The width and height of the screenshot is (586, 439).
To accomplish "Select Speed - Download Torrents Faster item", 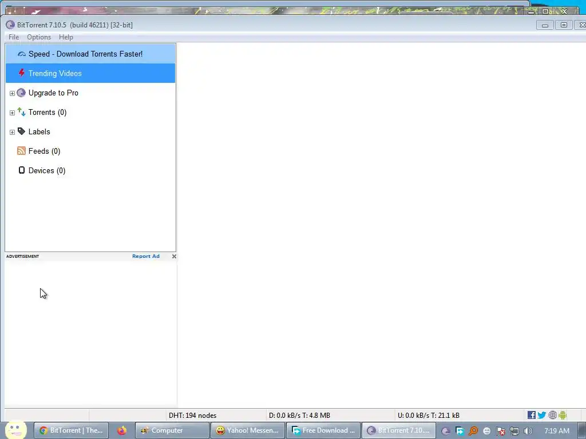I will pyautogui.click(x=90, y=54).
